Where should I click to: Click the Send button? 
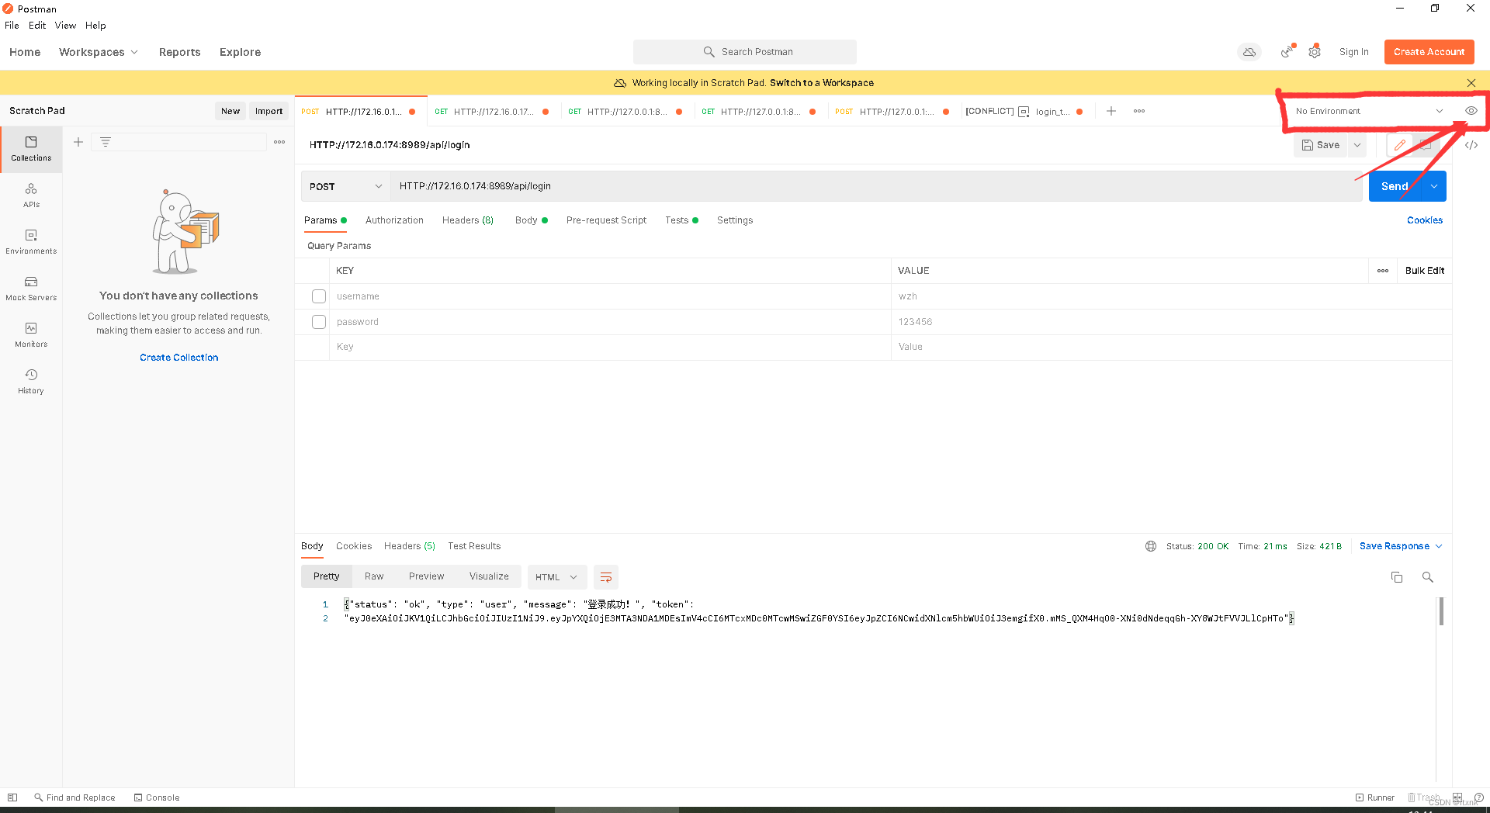[1395, 186]
